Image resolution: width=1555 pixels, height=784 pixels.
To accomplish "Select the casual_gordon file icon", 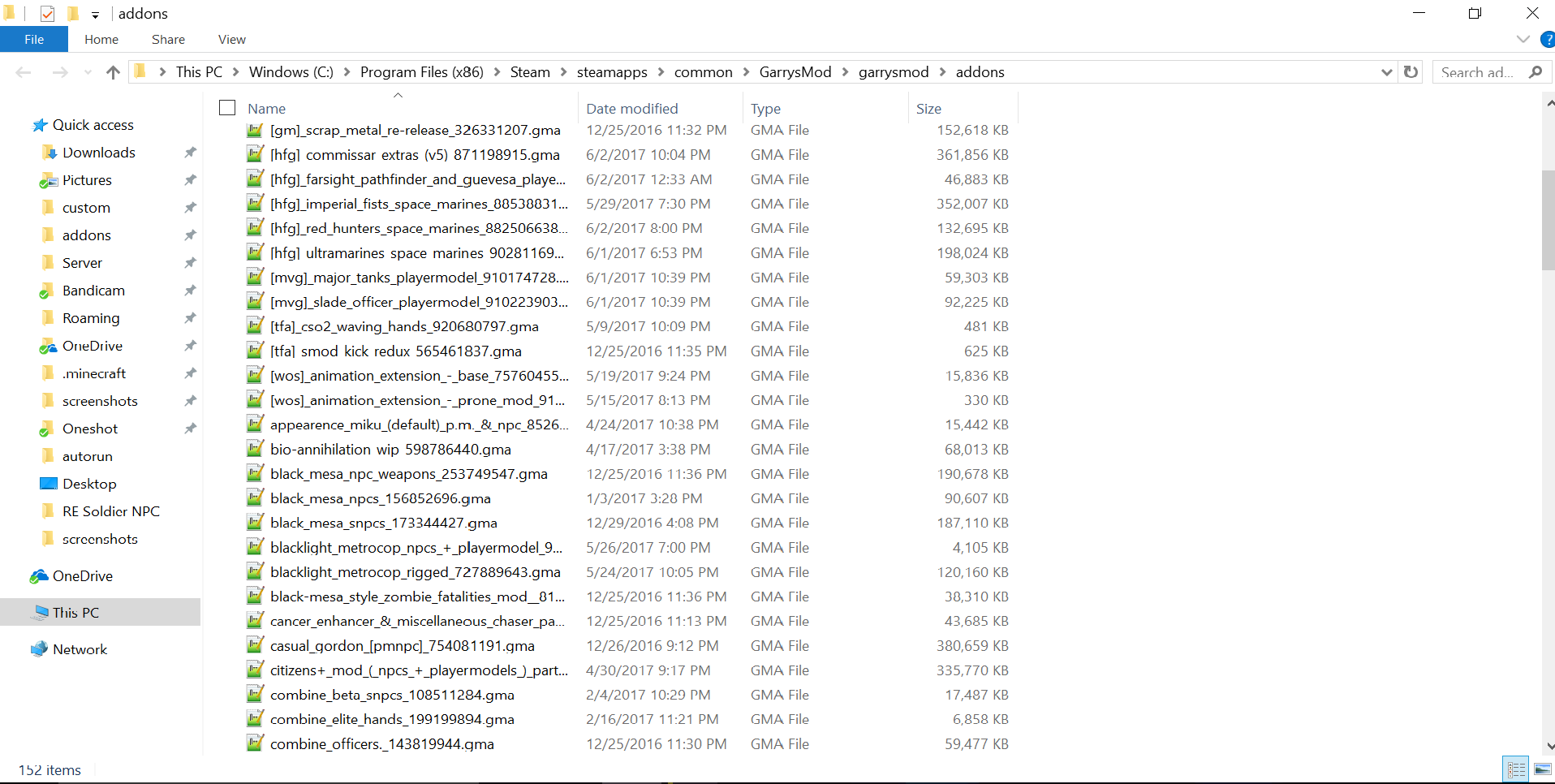I will coord(255,646).
